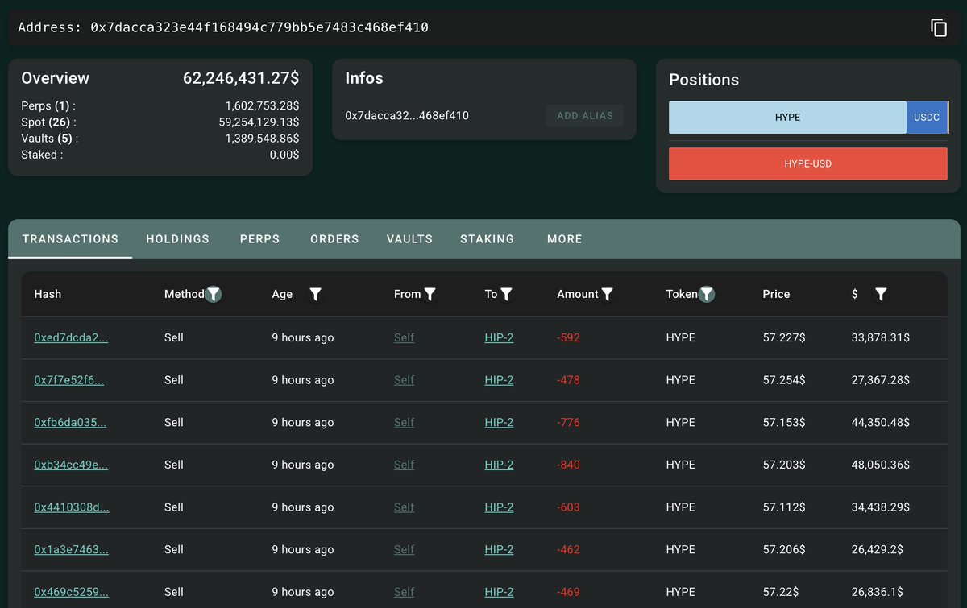Screen dimensions: 967x608
Task: Click the 48,050.36$ value cell
Action: tap(880, 465)
